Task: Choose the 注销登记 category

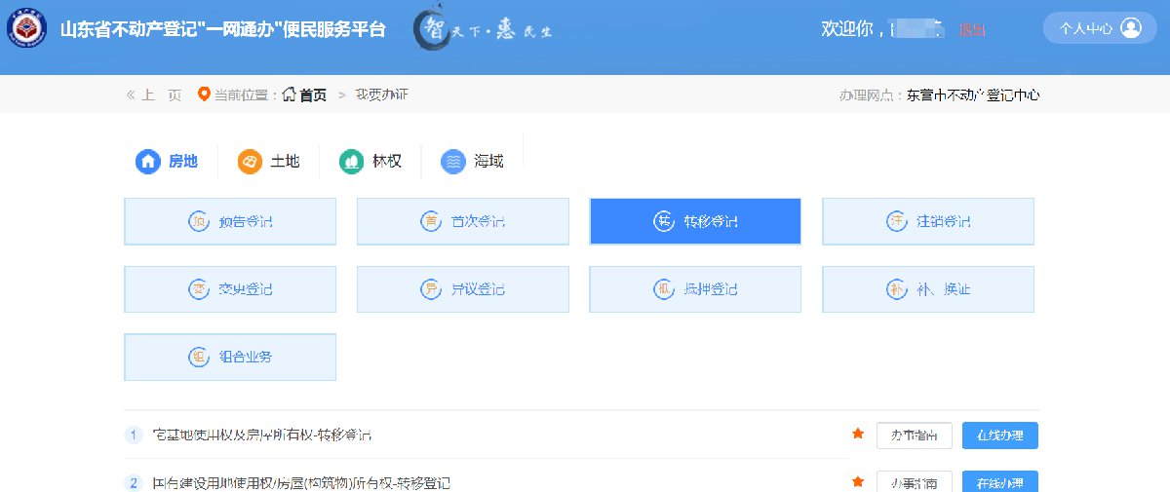Action: (927, 222)
